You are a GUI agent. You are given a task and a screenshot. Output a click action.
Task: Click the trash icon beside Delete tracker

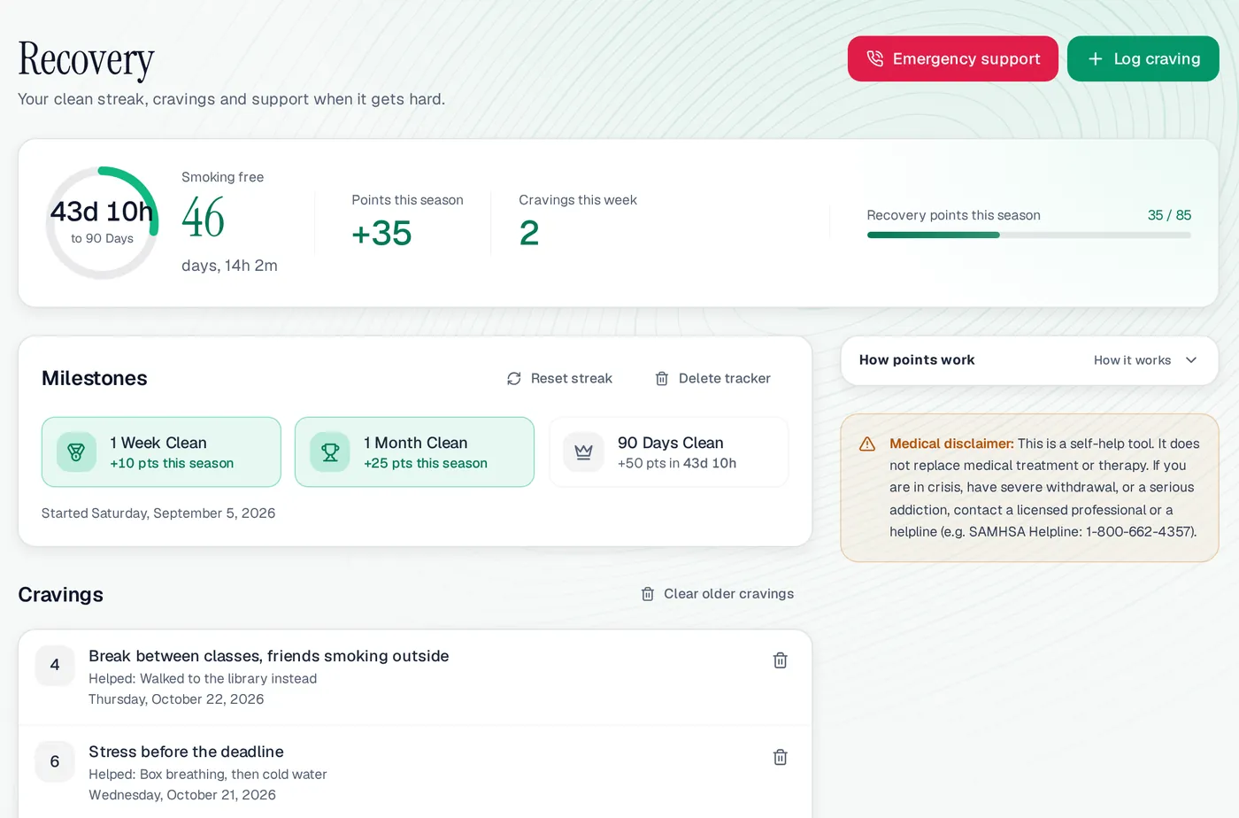662,379
